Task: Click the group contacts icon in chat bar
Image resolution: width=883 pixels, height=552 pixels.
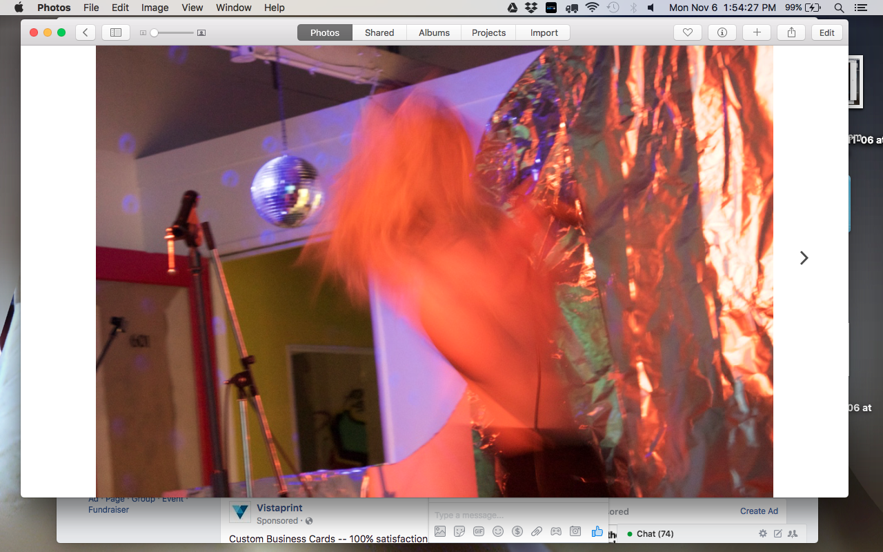Action: coord(793,533)
